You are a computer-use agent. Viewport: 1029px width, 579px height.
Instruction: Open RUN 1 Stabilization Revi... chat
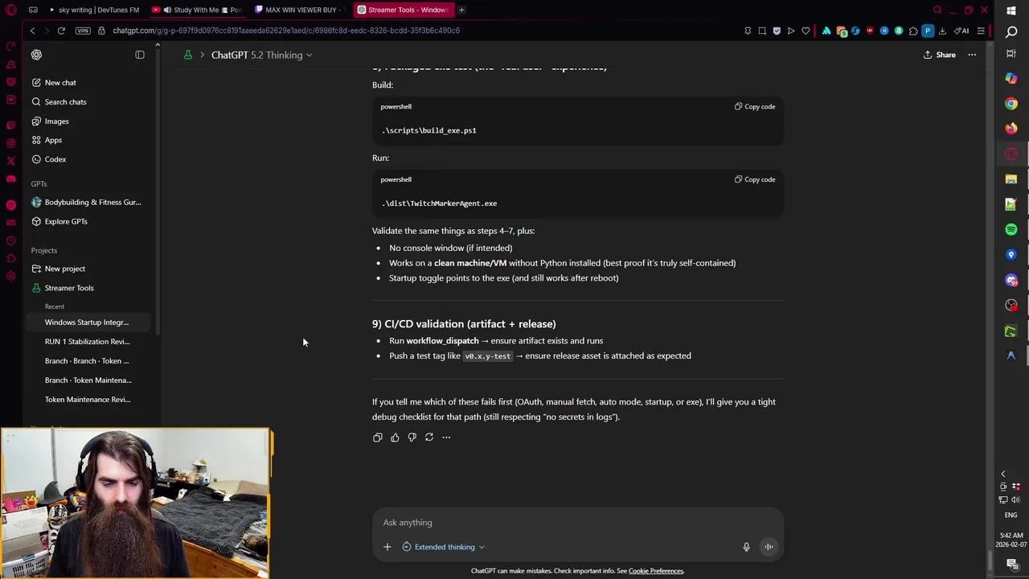click(88, 342)
